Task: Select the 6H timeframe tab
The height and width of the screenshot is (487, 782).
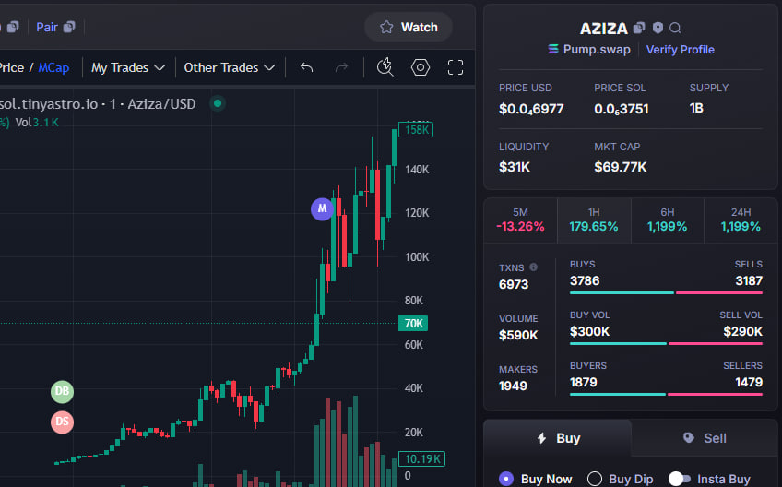Action: pos(668,220)
